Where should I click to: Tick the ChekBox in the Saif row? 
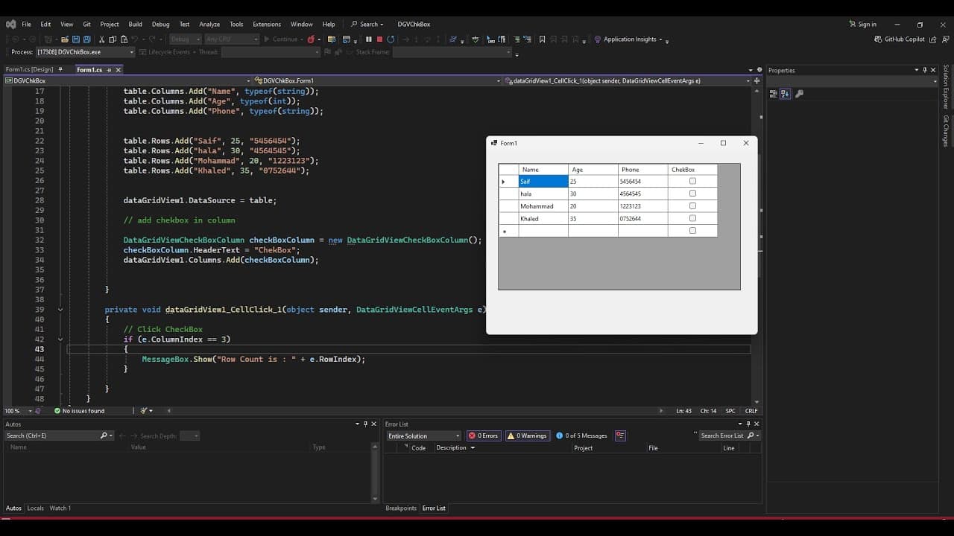pyautogui.click(x=692, y=181)
